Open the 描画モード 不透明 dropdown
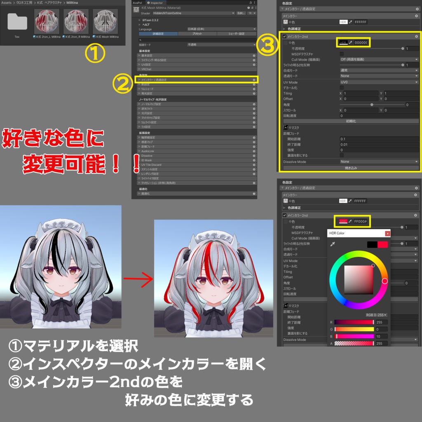Screen dimensions: 422x422 click(221, 45)
